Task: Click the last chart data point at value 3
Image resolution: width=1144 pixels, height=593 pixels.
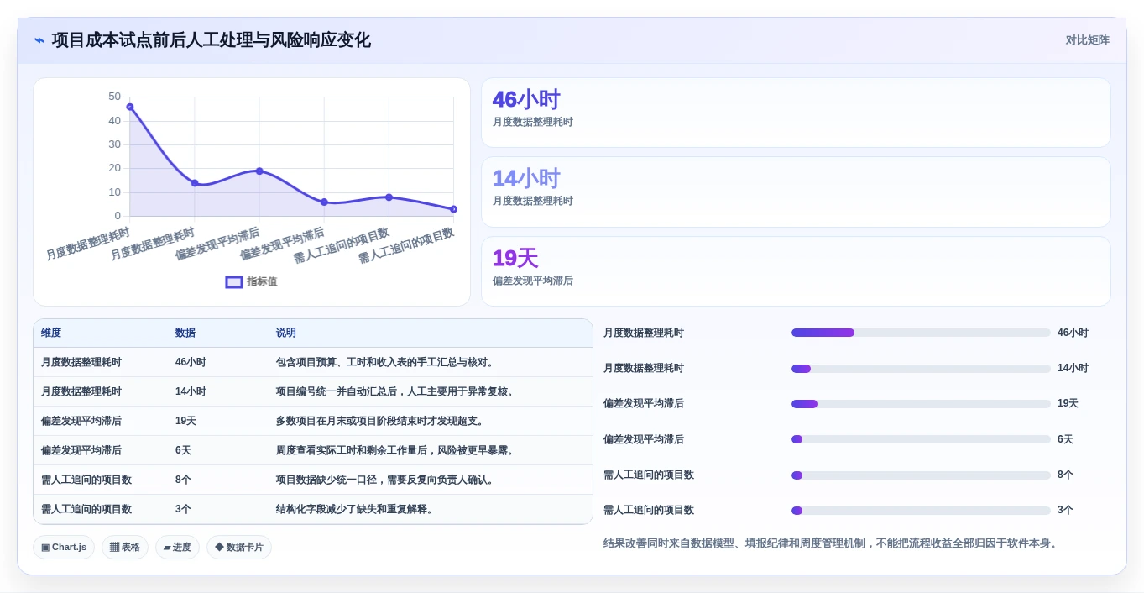Action: coord(453,209)
